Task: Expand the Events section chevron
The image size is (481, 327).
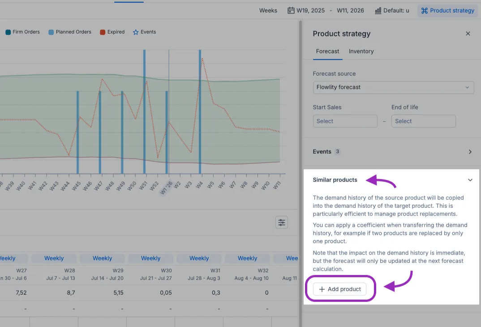Action: [470, 152]
